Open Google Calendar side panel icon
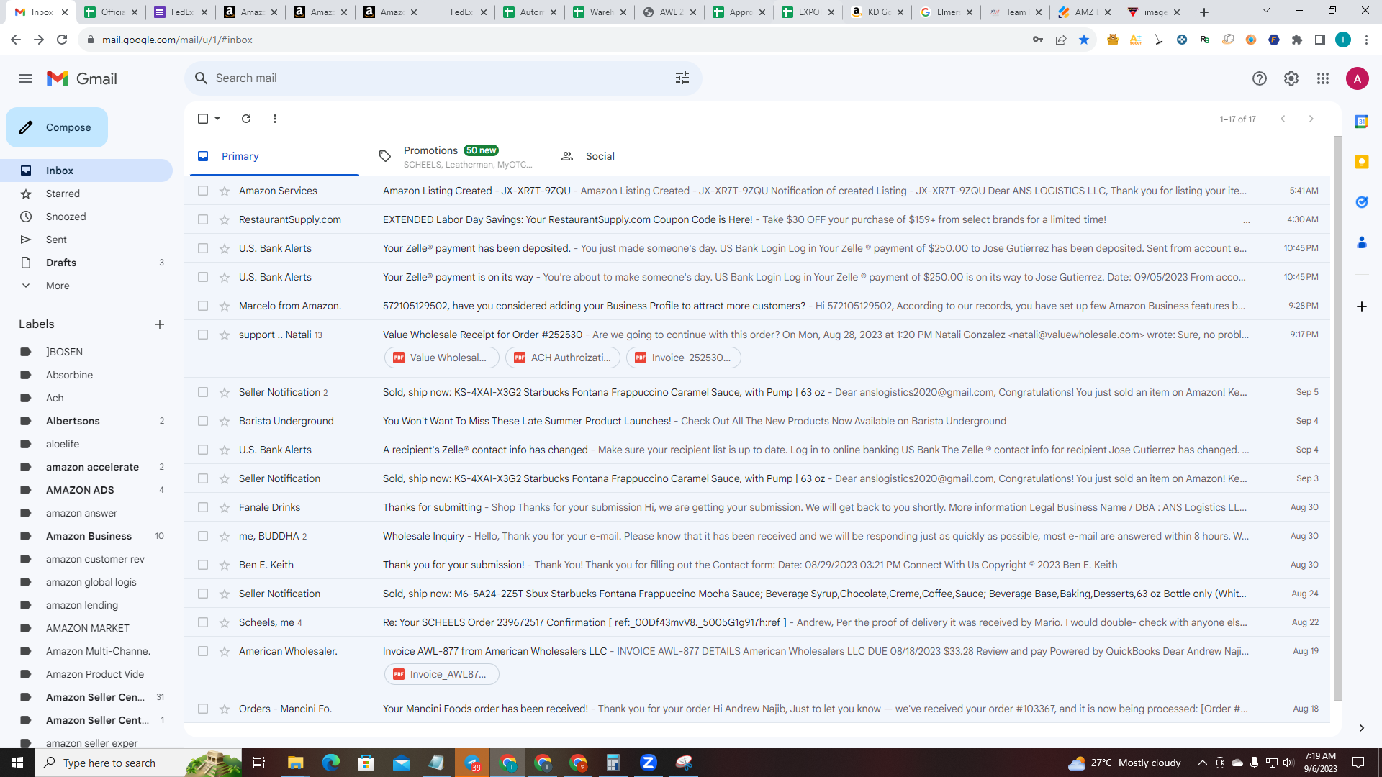Screen dimensions: 1382x777 click(x=1362, y=122)
